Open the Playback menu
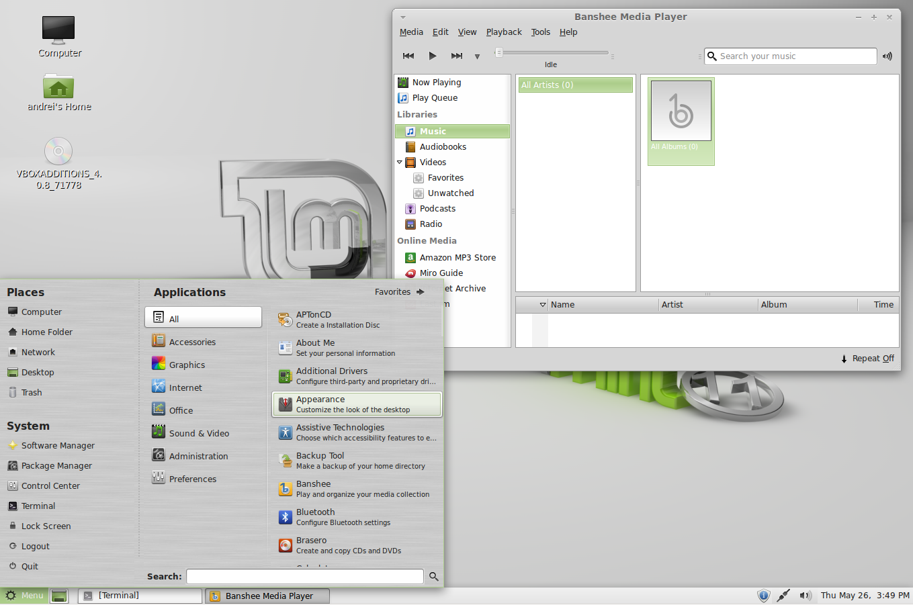Viewport: 913px width, 605px height. pos(504,32)
